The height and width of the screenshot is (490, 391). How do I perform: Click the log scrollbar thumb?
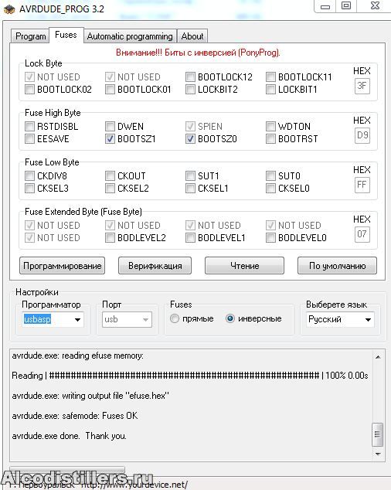pyautogui.click(x=378, y=434)
